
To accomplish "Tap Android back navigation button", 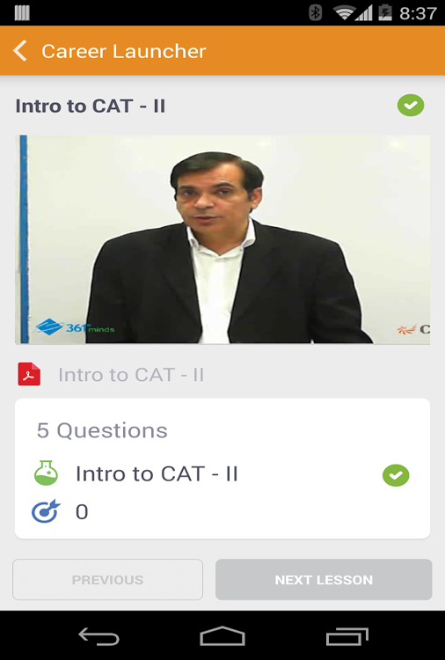I will pyautogui.click(x=98, y=636).
